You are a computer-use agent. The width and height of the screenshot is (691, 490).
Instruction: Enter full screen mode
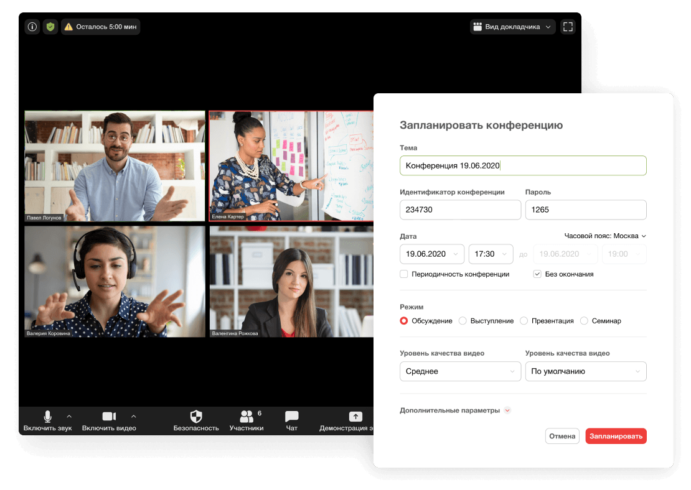(x=567, y=27)
